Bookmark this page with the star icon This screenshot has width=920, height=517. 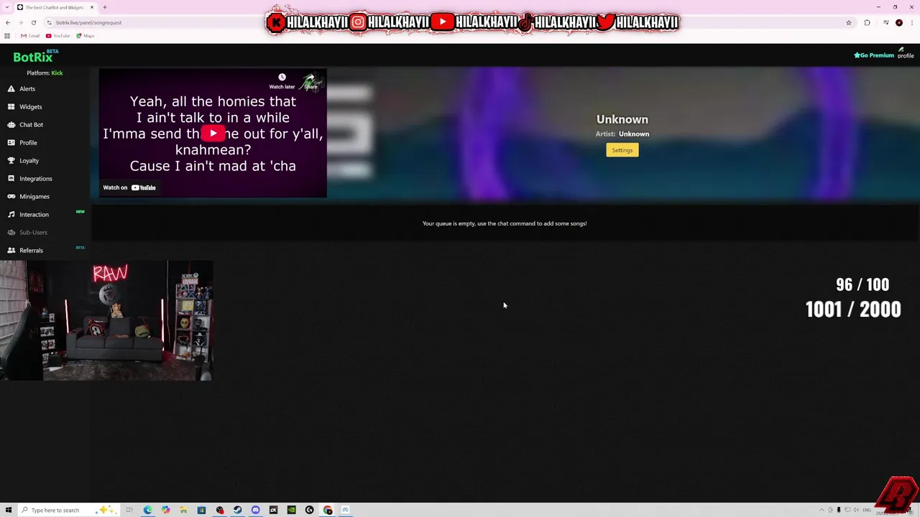coord(849,22)
